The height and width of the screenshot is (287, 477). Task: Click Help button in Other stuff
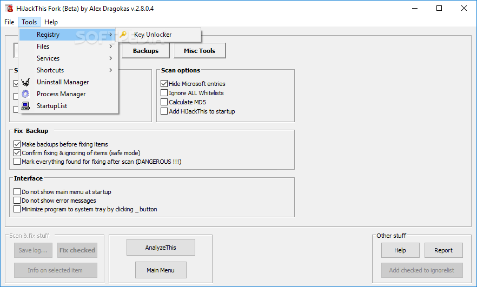tap(400, 250)
